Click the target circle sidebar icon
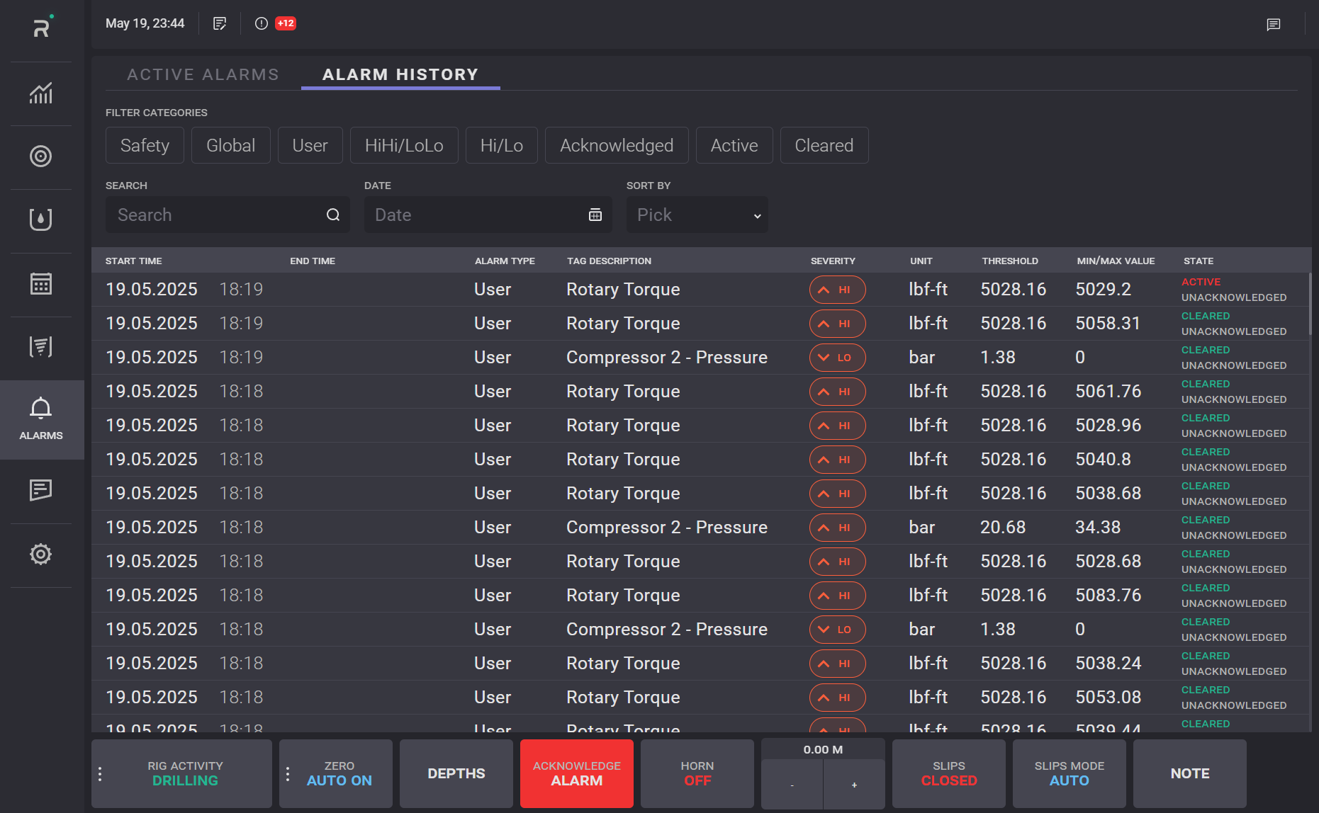1319x813 pixels. pyautogui.click(x=41, y=157)
